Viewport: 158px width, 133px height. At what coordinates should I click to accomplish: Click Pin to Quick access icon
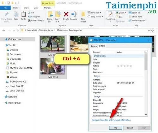pyautogui.click(x=7, y=14)
